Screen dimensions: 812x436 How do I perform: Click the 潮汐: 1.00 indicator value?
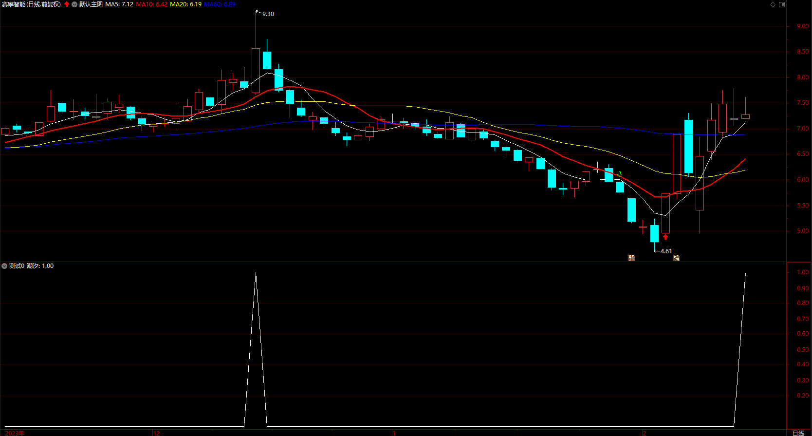click(x=40, y=266)
